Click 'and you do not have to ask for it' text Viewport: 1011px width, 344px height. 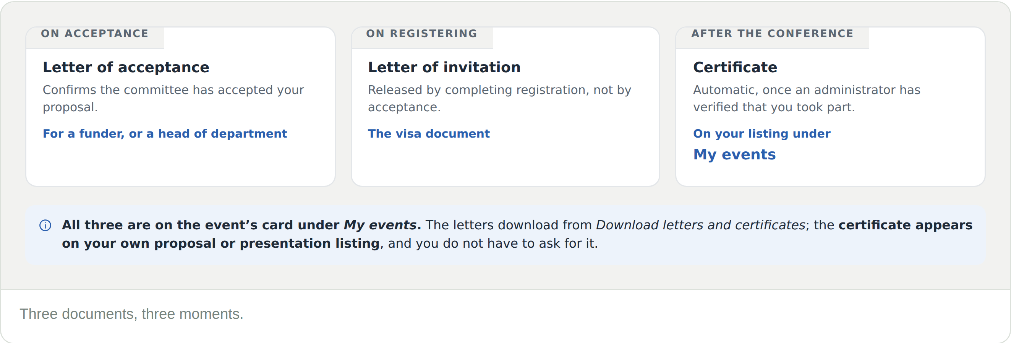(493, 244)
